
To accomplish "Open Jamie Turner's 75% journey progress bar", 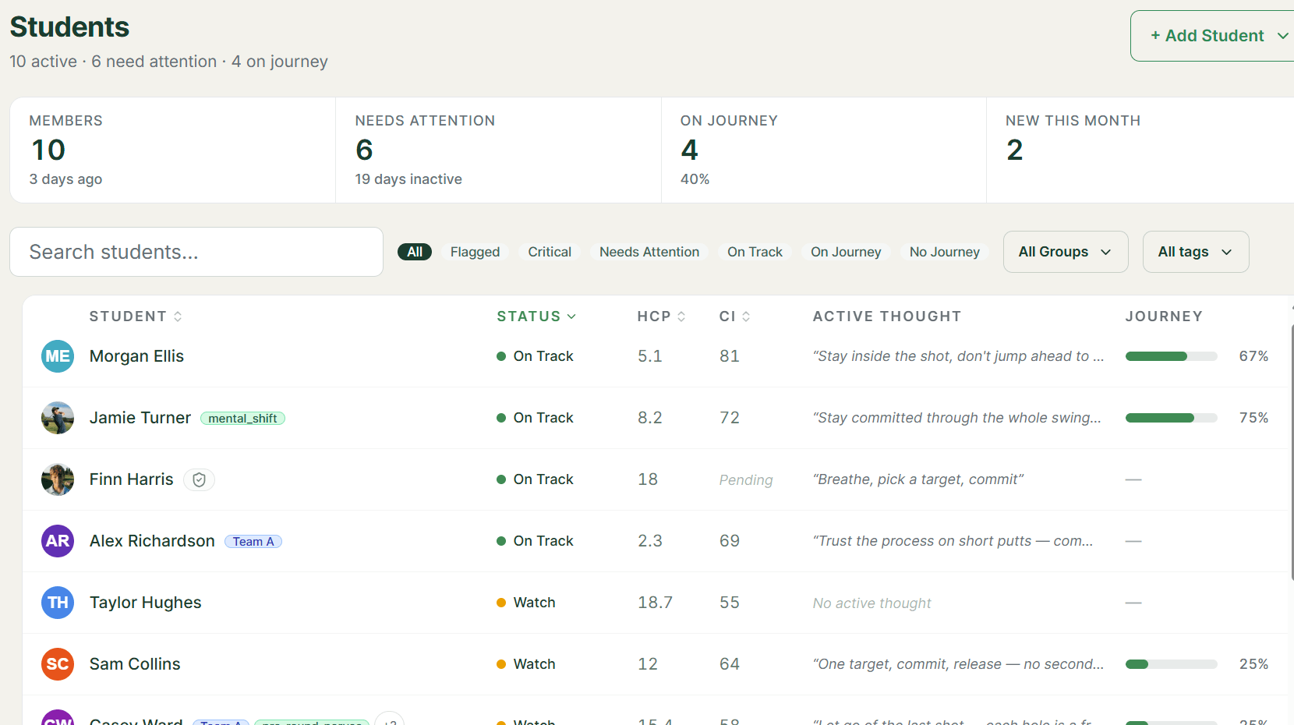I will pos(1171,418).
